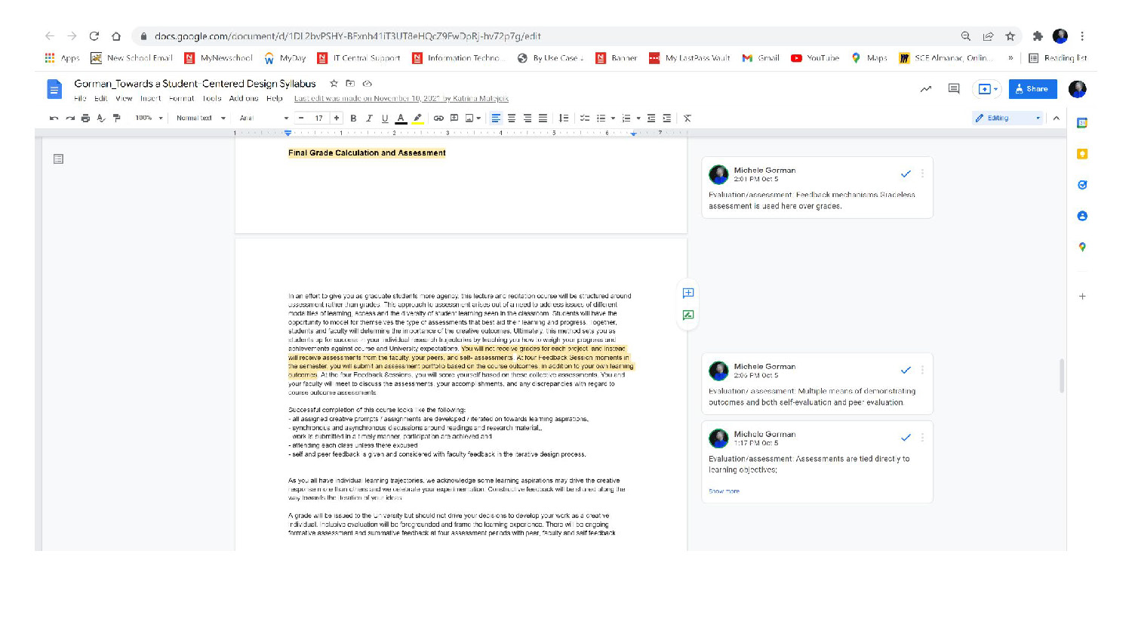
Task: Toggle italic formatting
Action: pyautogui.click(x=369, y=118)
